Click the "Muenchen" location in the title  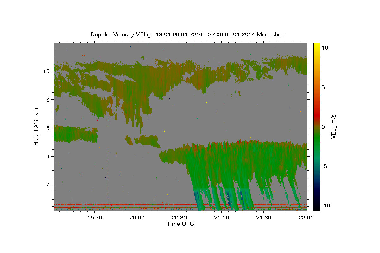[x=271, y=34]
